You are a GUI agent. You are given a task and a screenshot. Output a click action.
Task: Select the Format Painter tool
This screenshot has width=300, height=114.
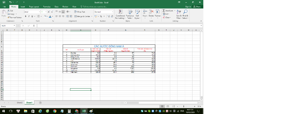pyautogui.click(x=15, y=17)
